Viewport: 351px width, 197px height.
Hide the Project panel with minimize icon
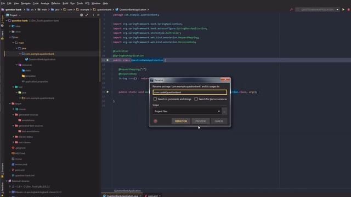point(98,15)
